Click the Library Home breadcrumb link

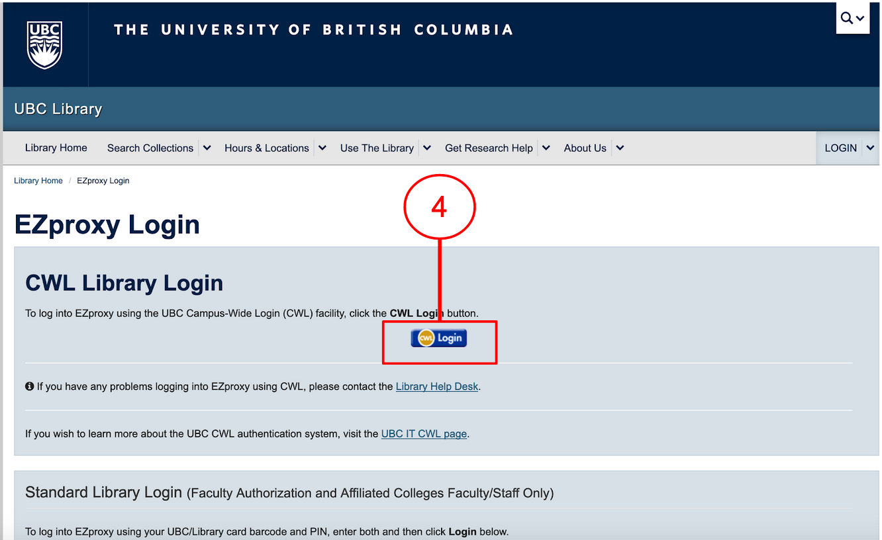click(x=38, y=181)
